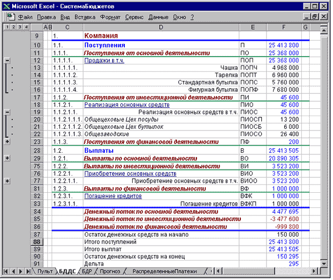Select the row 88 header
The width and height of the screenshot is (333, 280).
pyautogui.click(x=37, y=242)
